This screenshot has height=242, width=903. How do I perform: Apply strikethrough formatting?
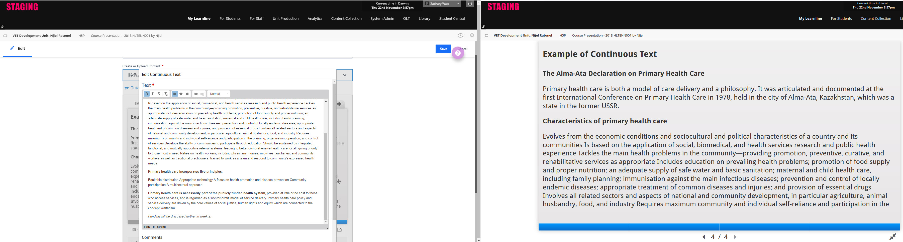pyautogui.click(x=159, y=94)
